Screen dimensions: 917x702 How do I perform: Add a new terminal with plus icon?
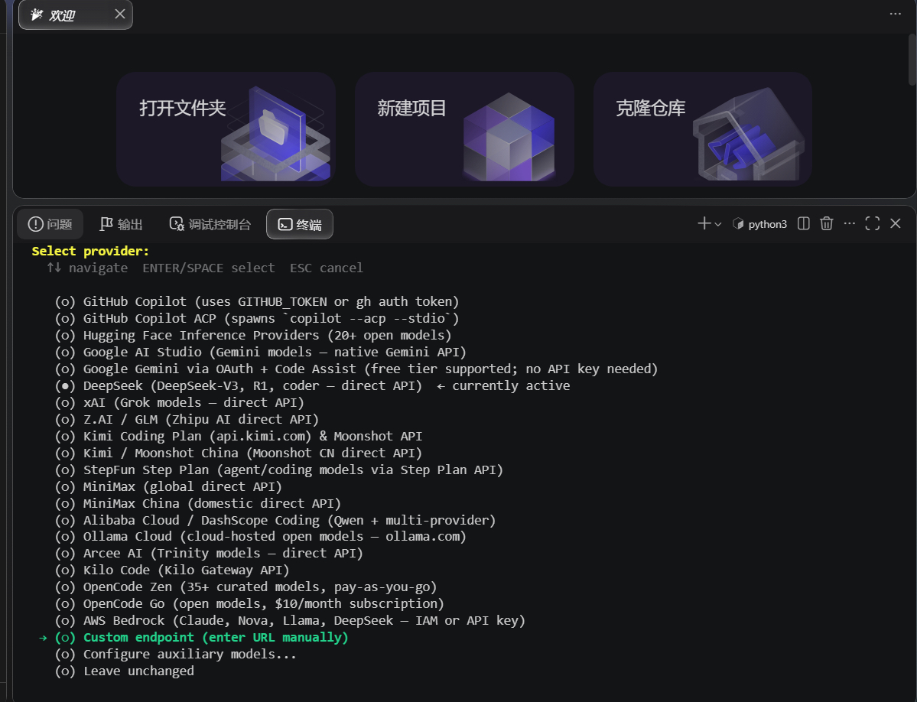pyautogui.click(x=704, y=223)
